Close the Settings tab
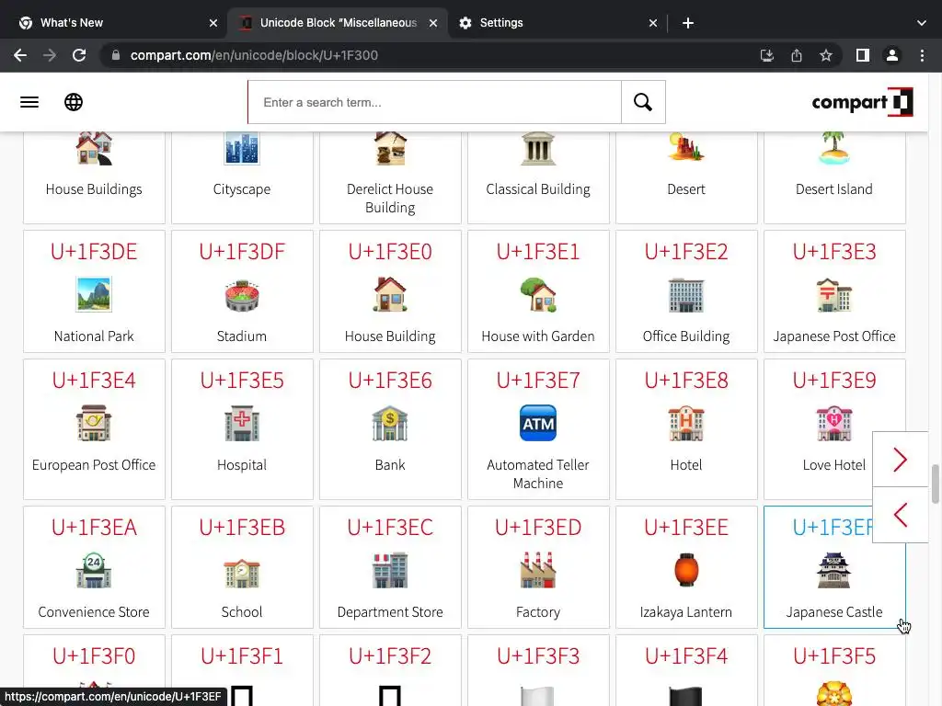 pos(653,23)
